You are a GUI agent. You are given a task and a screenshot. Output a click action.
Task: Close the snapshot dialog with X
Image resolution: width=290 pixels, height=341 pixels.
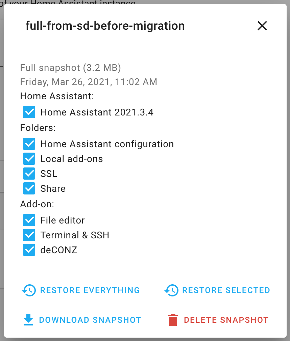pos(262,26)
